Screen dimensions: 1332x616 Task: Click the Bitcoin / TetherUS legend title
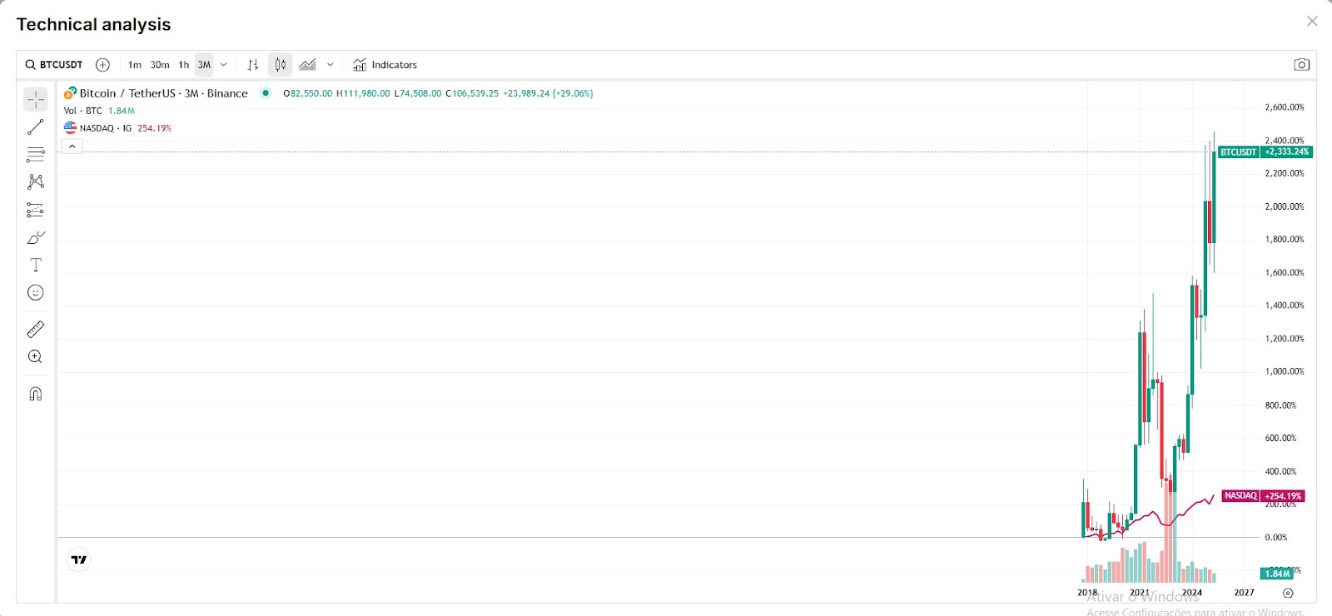(164, 93)
